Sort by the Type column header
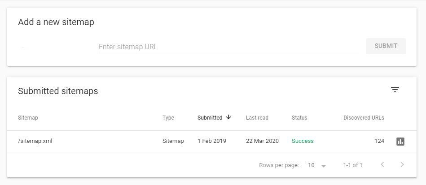 (x=168, y=118)
